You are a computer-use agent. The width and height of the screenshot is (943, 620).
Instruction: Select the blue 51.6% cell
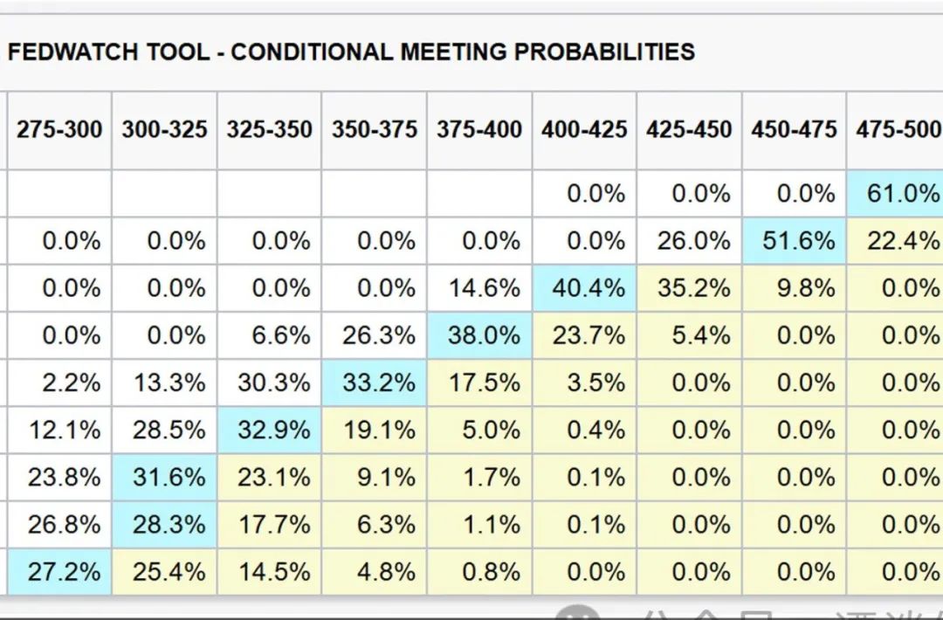798,241
